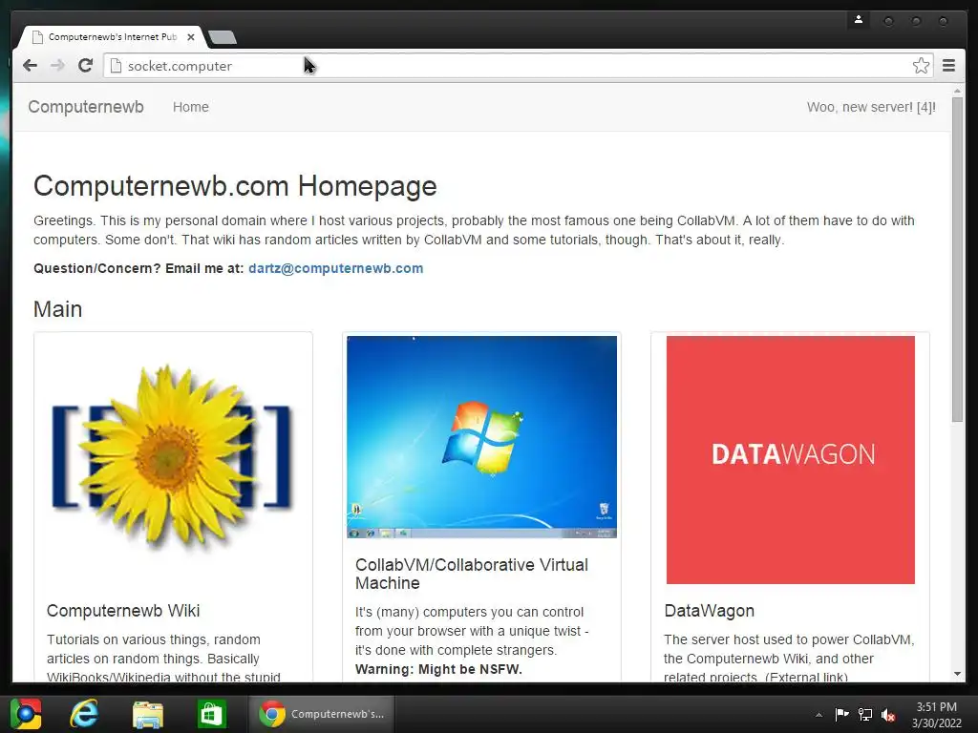This screenshot has width=978, height=733.
Task: Select the Computernewb's Internet Pub tab
Action: [x=111, y=37]
